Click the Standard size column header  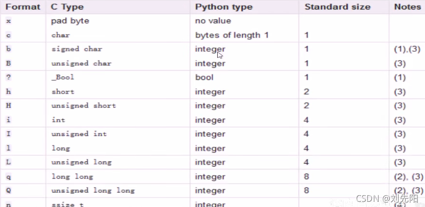click(337, 7)
